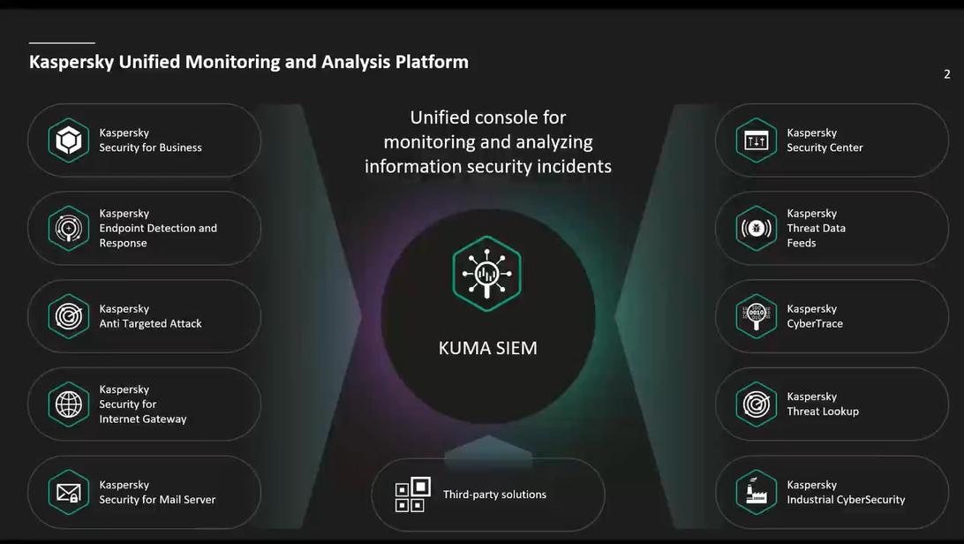Viewport: 964px width, 544px height.
Task: Select the Third-party solutions label
Action: click(x=495, y=495)
